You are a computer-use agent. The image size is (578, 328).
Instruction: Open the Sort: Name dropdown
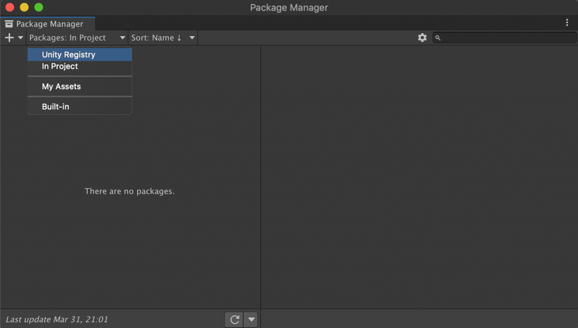(163, 38)
